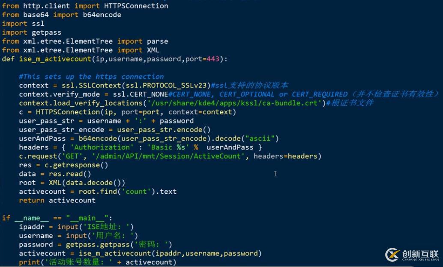This screenshot has width=443, height=267.
Task: Click the 创新互联 watermark brand text
Action: [x=420, y=254]
